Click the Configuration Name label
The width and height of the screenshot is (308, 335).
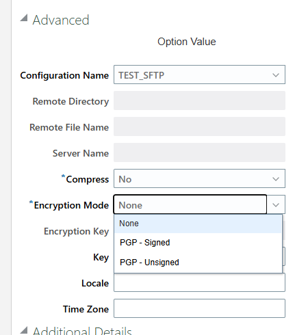[64, 75]
